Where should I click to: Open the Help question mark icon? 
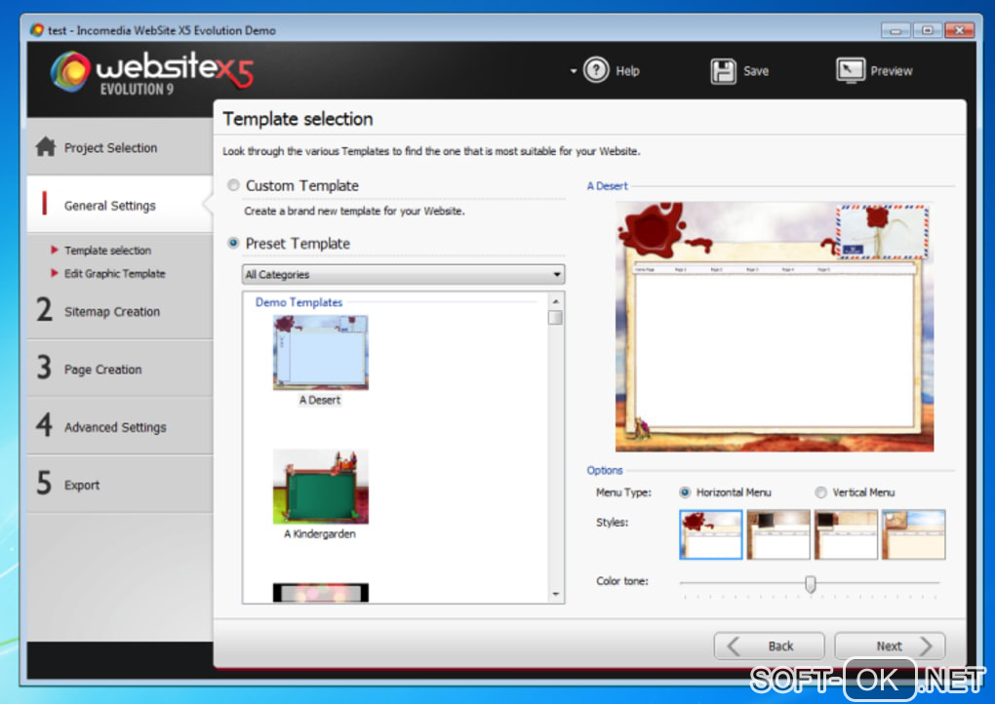[x=596, y=70]
